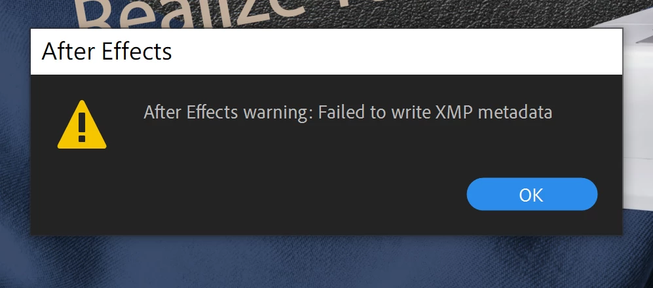The image size is (653, 288).
Task: Click the partially hidden "Realize" background text
Action: (x=166, y=14)
